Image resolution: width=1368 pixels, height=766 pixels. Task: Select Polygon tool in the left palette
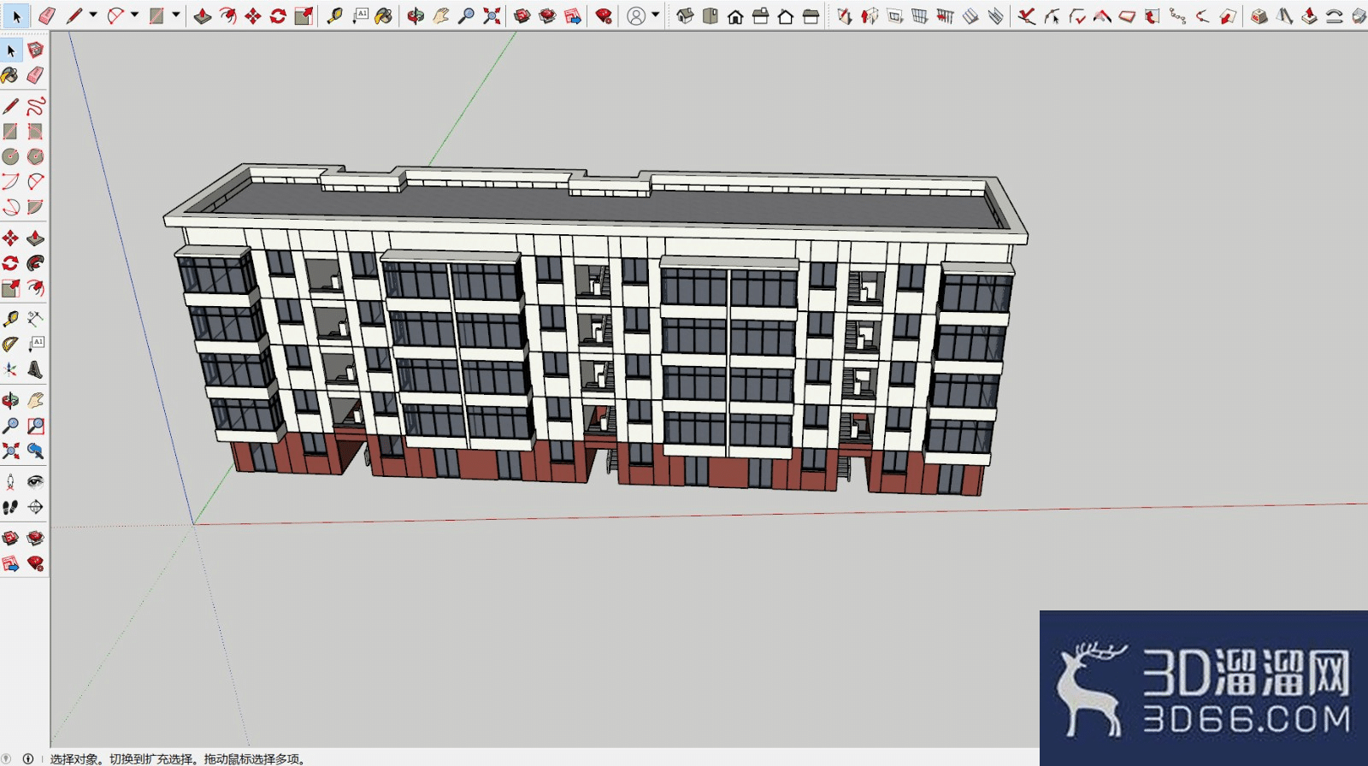[x=35, y=156]
